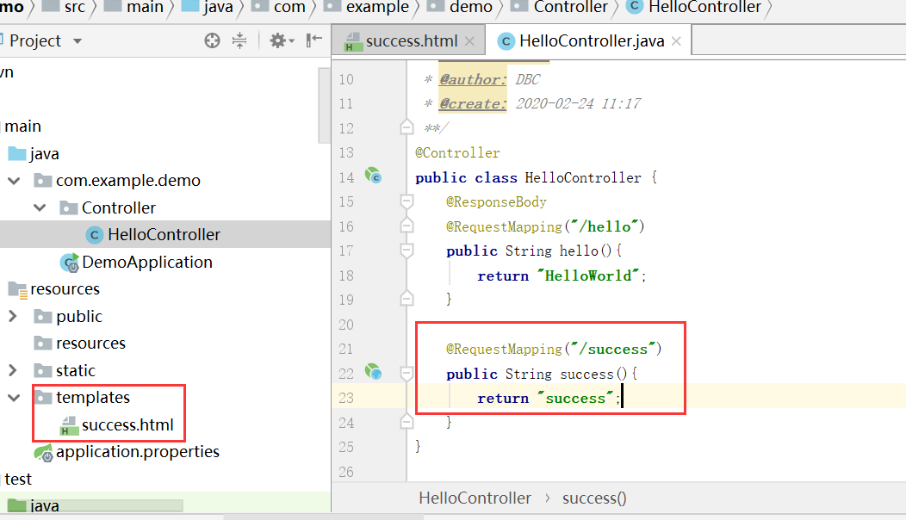
Task: Toggle code fold marker on line 15
Action: pyautogui.click(x=406, y=201)
